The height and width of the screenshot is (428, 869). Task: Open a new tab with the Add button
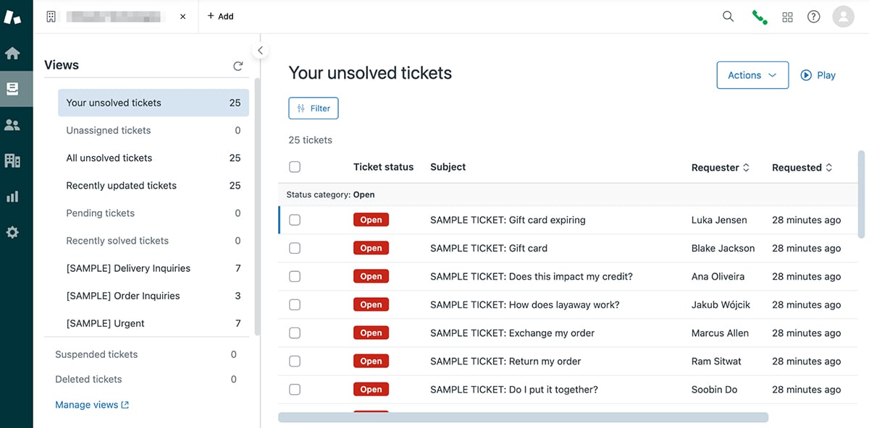[x=220, y=16]
